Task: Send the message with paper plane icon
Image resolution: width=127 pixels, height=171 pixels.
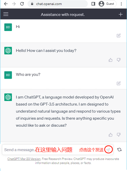Action: (108, 150)
